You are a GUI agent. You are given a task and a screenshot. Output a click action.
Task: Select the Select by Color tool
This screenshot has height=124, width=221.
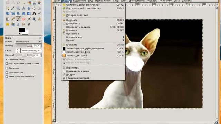coord(29,3)
